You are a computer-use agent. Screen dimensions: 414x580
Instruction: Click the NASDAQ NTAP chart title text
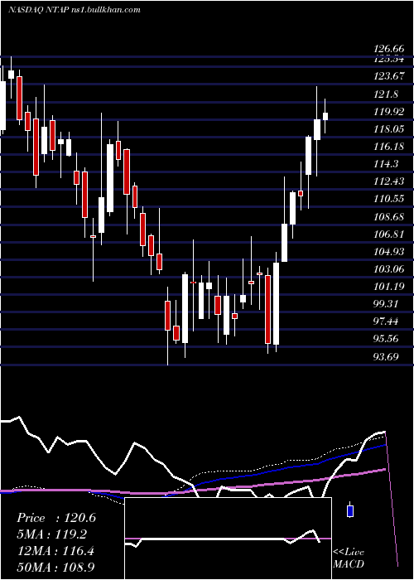pos(75,10)
